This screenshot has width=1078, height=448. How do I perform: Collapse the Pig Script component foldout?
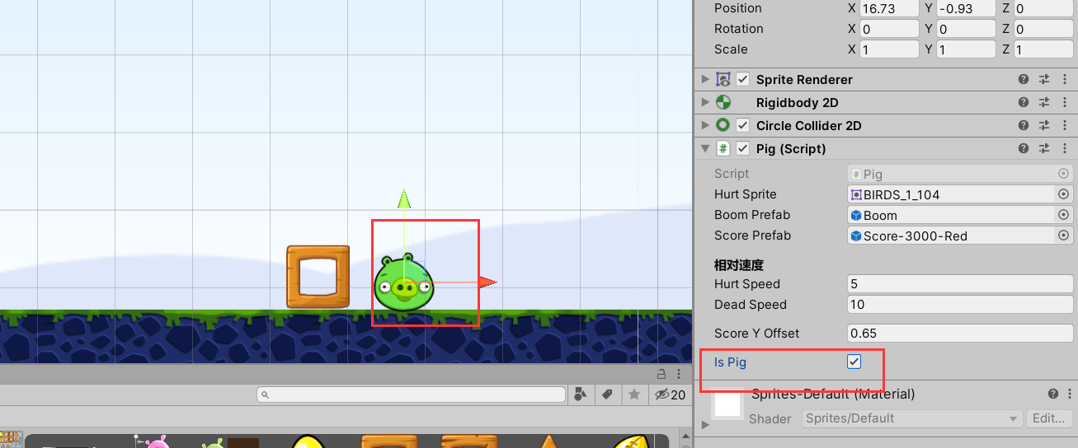click(704, 149)
